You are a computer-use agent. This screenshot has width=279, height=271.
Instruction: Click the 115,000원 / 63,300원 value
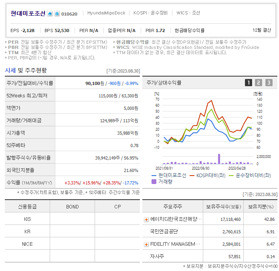point(118,96)
